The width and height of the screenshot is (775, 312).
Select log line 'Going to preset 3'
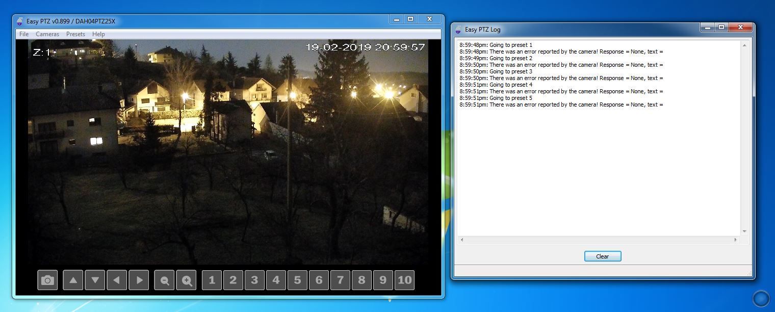(496, 71)
